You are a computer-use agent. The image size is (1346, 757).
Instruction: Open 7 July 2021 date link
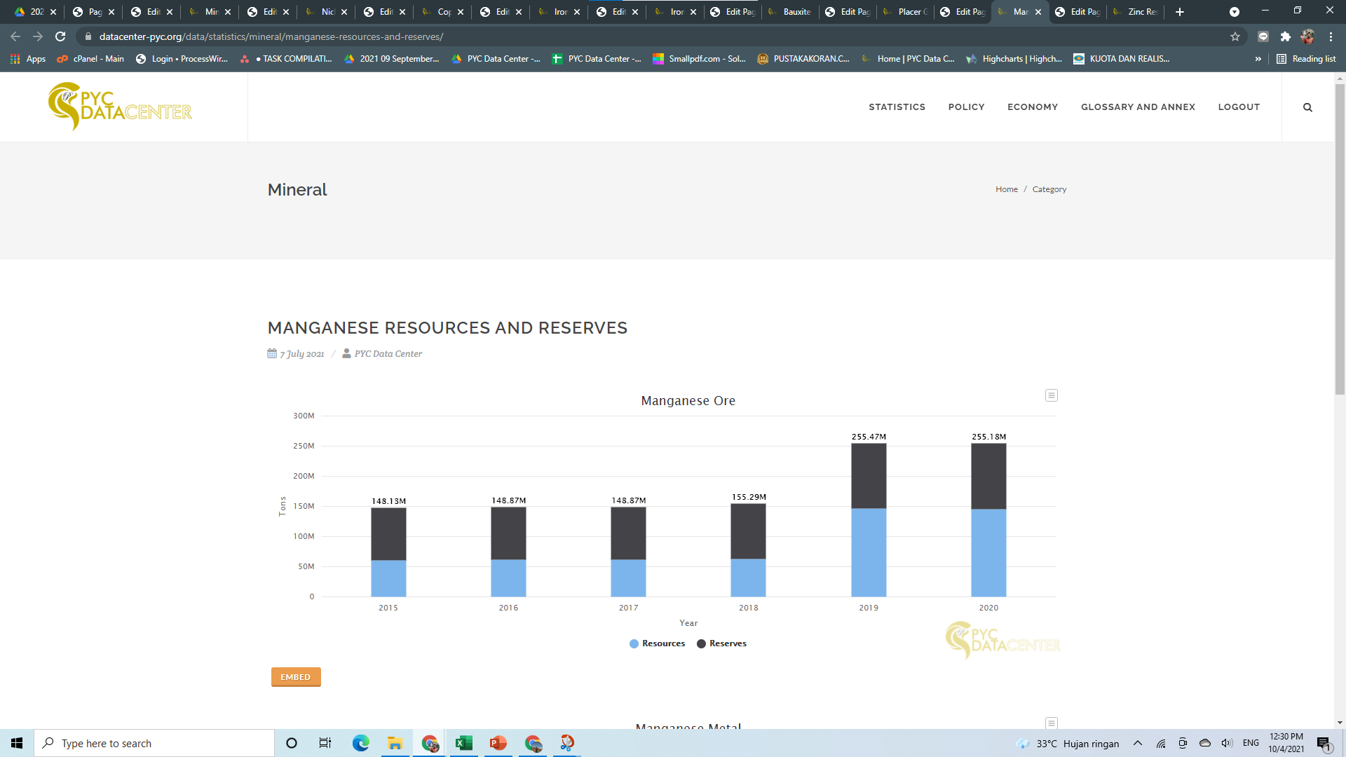(301, 354)
